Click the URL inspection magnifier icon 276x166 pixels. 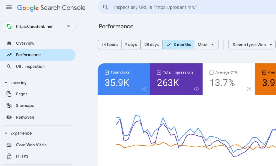pyautogui.click(x=9, y=67)
